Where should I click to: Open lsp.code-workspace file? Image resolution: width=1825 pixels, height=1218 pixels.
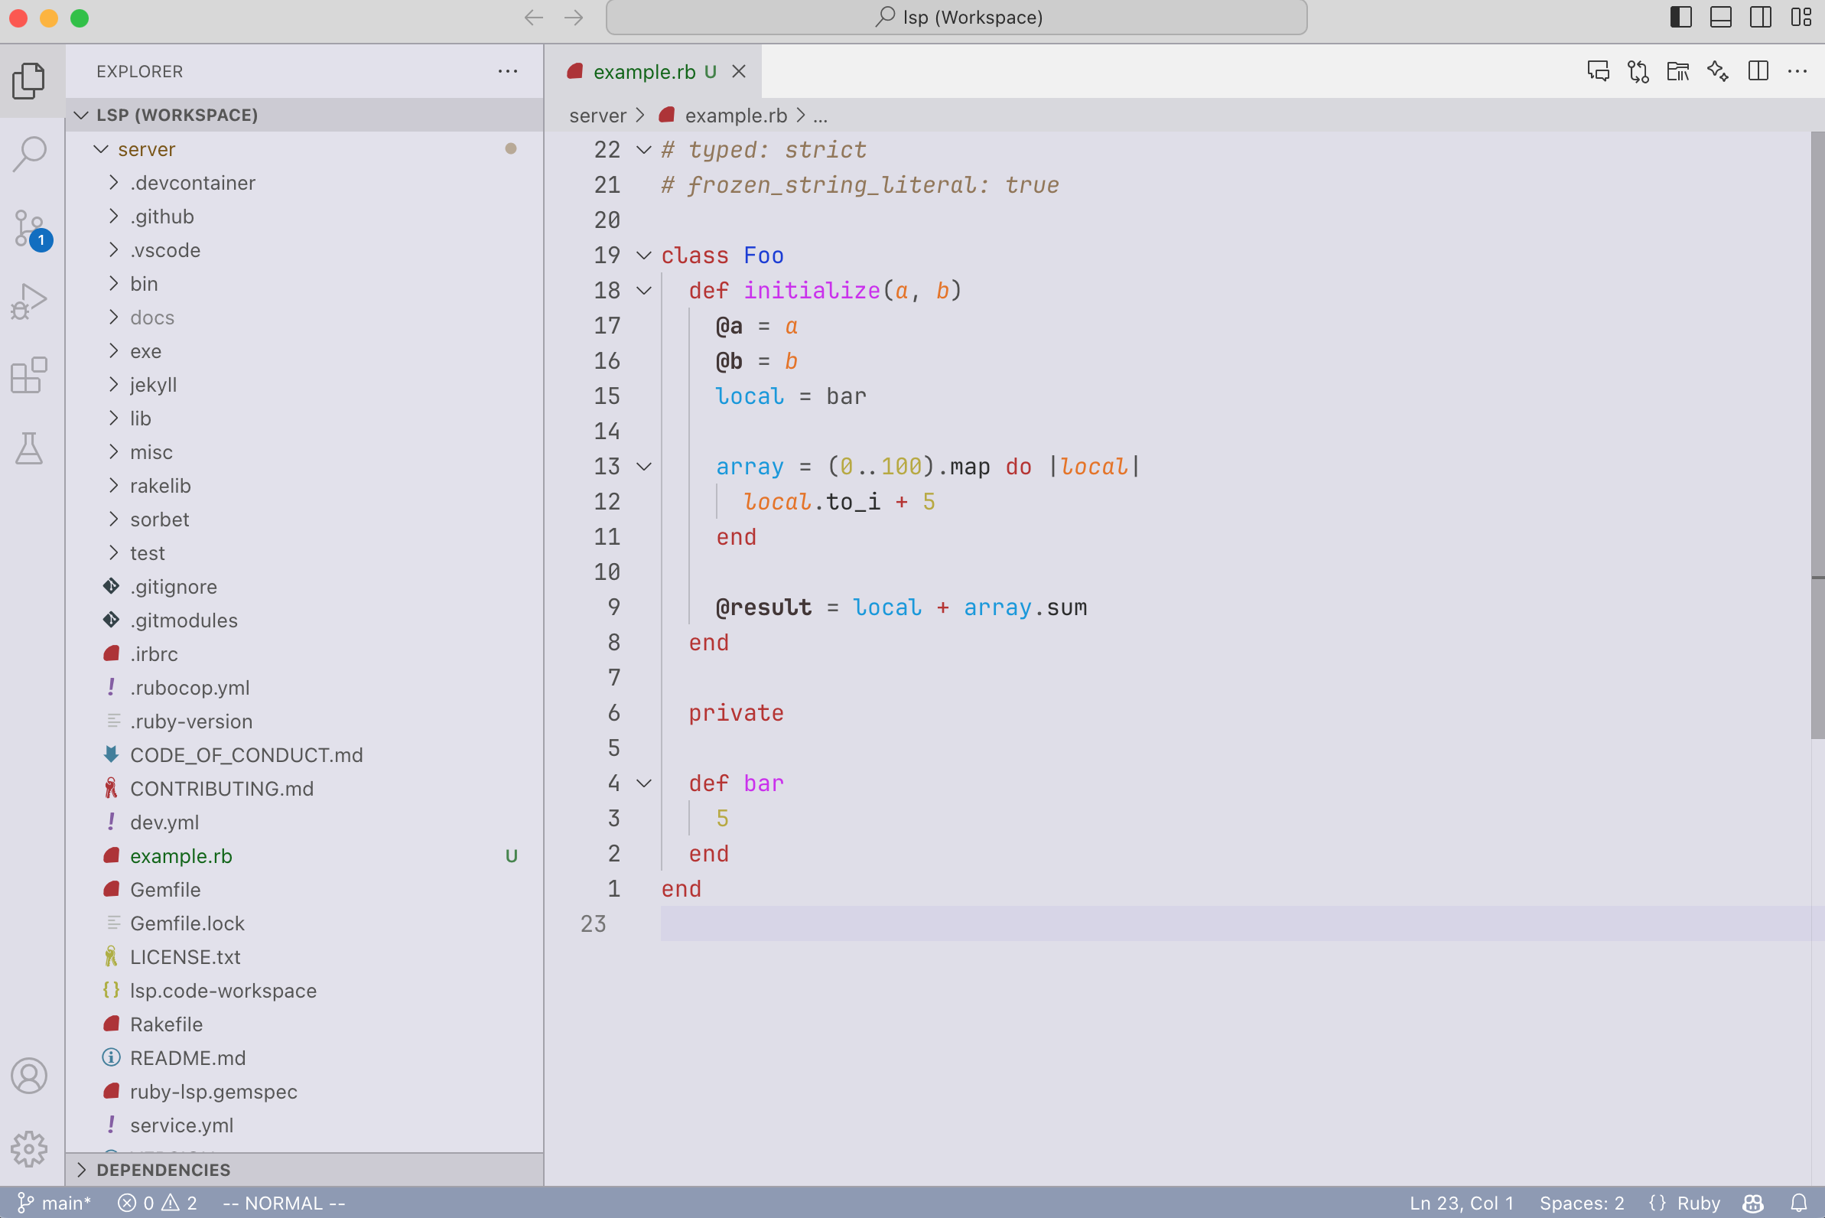[304, 991]
